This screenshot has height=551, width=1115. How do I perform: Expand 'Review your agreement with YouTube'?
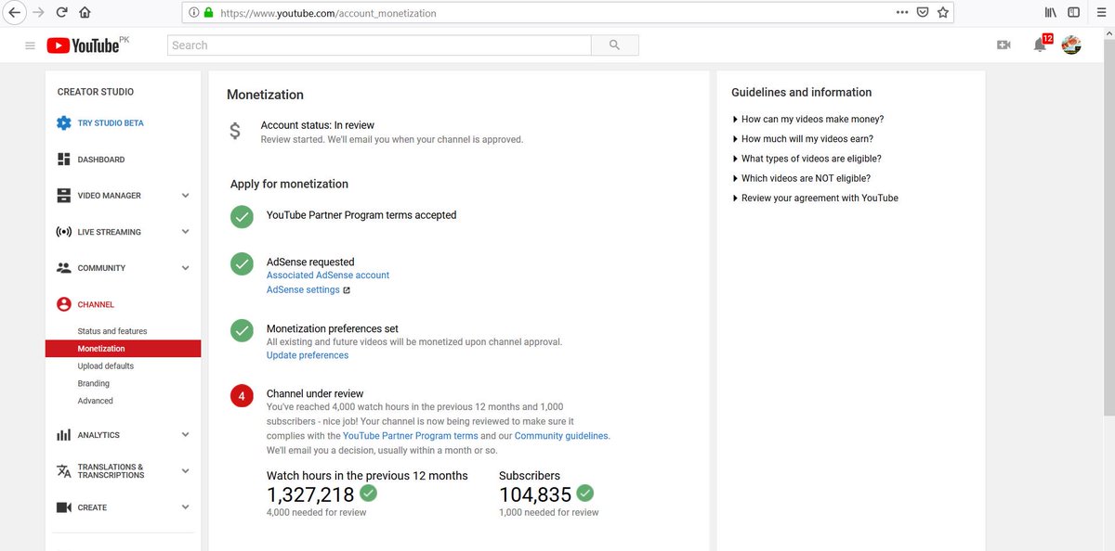815,198
